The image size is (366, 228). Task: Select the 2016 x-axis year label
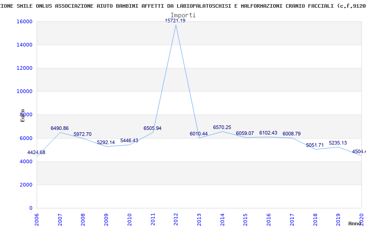269,219
